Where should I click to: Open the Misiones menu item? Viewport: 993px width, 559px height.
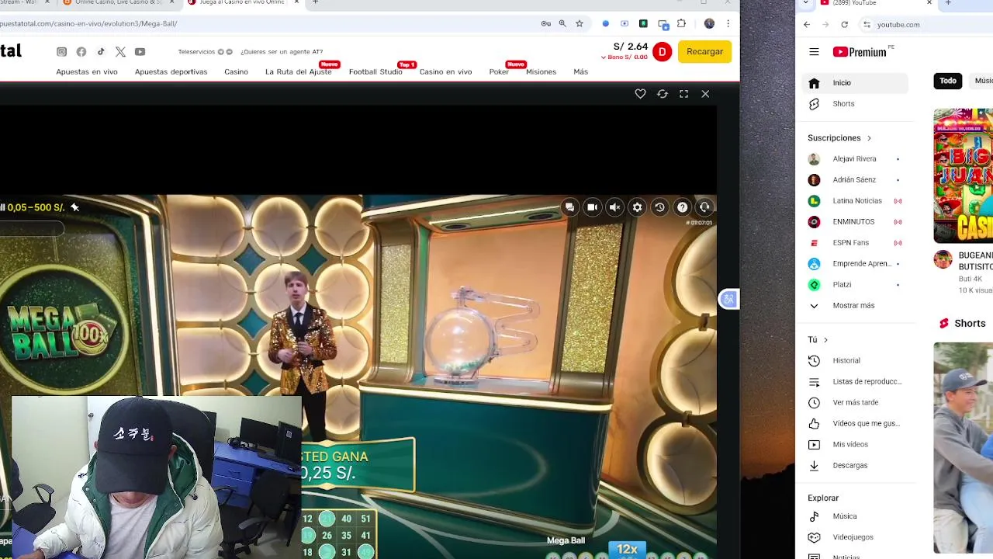coord(541,71)
